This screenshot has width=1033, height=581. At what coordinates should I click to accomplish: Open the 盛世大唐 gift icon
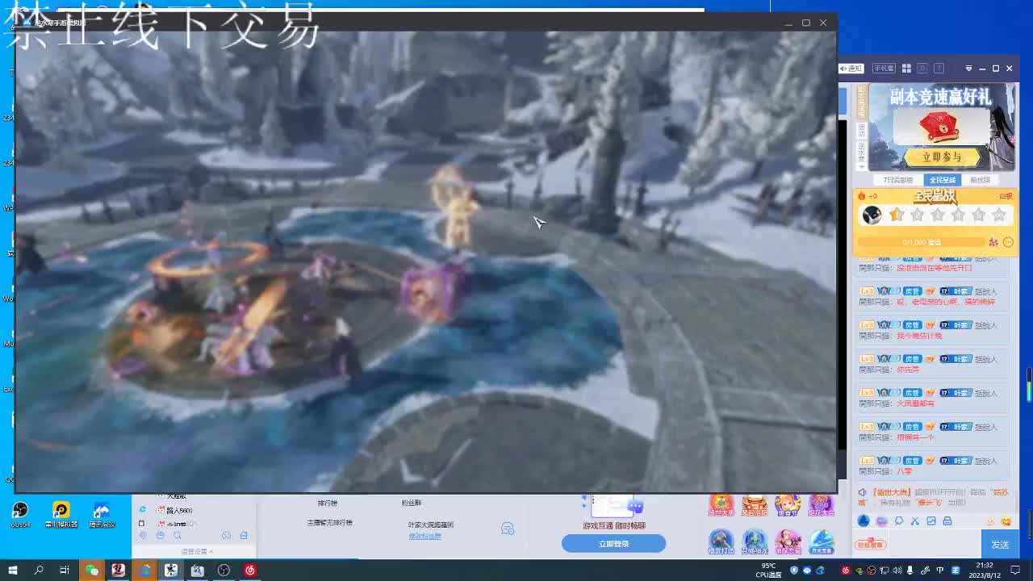point(721,506)
